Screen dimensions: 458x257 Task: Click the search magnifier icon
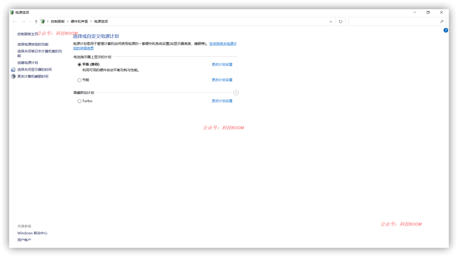(x=441, y=21)
